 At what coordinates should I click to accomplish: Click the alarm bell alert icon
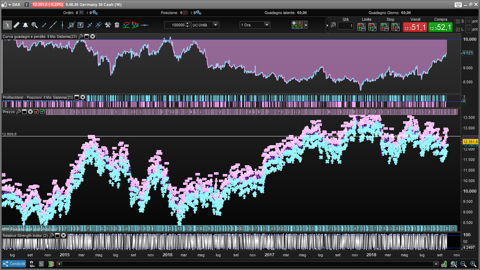[x=26, y=25]
